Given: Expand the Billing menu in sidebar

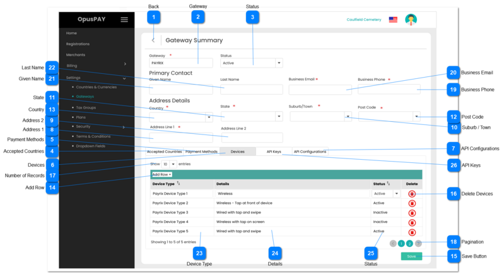Looking at the screenshot, I should 125,64.
